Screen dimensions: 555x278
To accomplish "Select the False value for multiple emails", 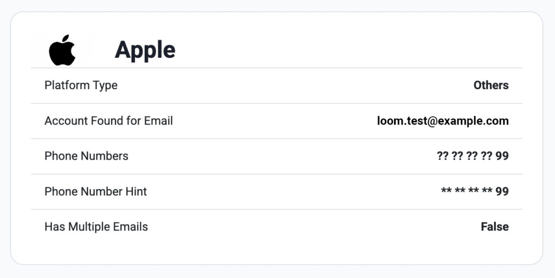I will 495,227.
